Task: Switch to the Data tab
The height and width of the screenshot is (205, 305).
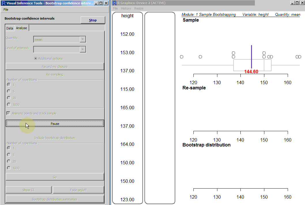Action: tap(10, 28)
